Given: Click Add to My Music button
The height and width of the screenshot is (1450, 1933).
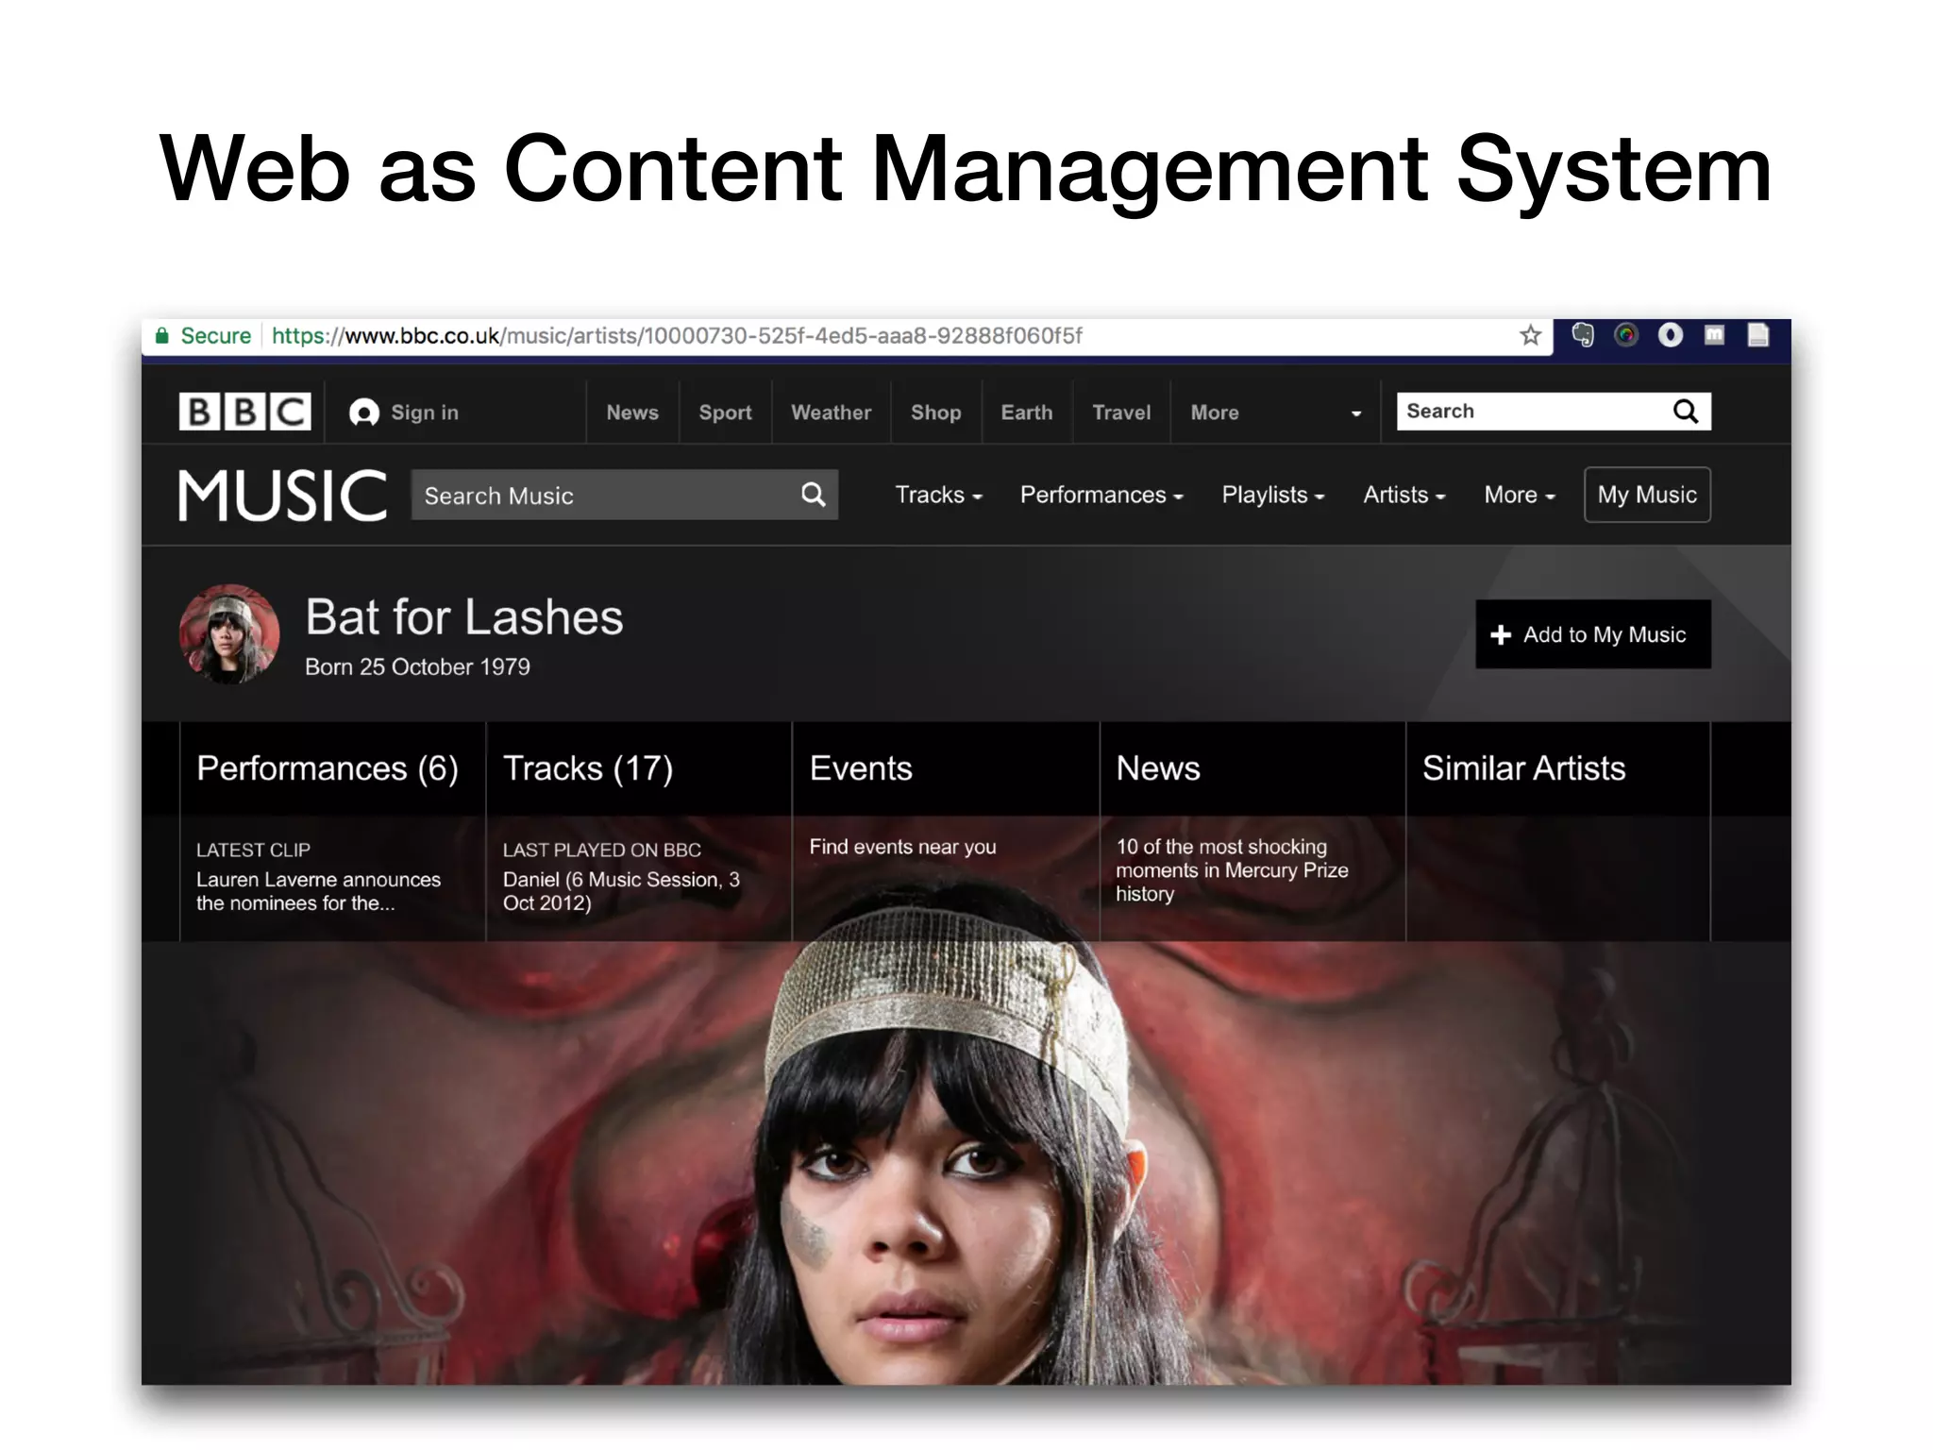Looking at the screenshot, I should (1593, 634).
